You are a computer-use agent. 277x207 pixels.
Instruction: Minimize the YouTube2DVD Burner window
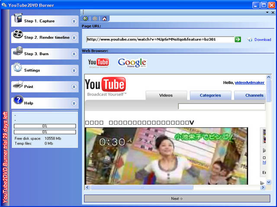[256, 5]
